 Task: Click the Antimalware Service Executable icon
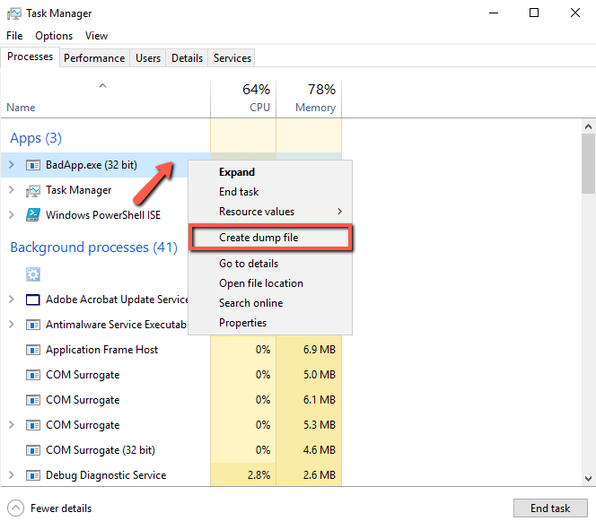[x=33, y=325]
